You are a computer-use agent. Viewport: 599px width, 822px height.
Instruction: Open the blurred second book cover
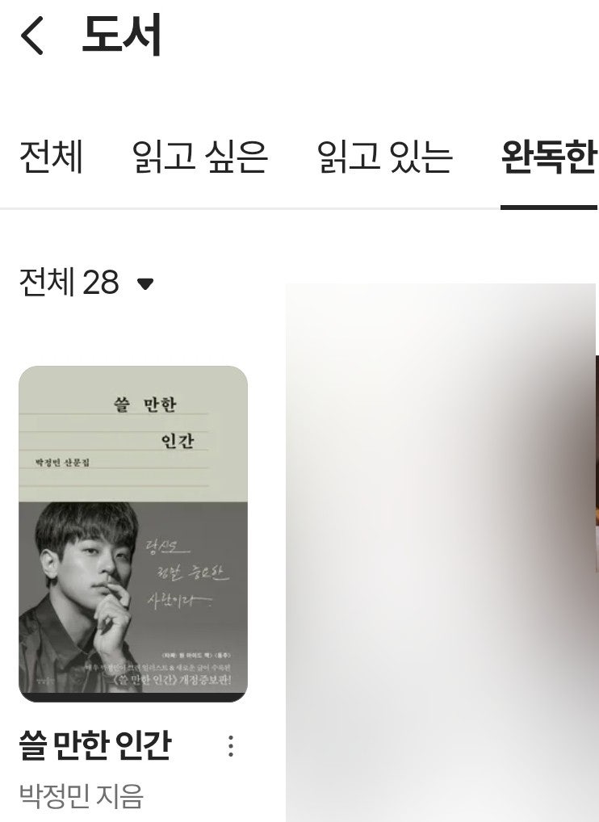(x=440, y=552)
